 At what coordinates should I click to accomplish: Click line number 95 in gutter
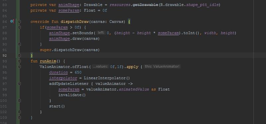coord(5,72)
